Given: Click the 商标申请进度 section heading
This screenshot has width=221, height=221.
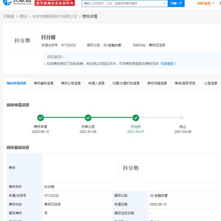Looking at the screenshot, I should click(18, 105).
